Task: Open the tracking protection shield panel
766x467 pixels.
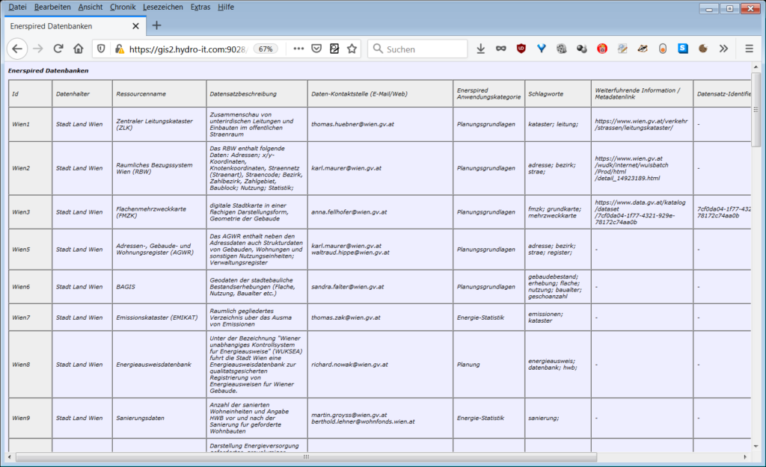Action: coord(101,49)
